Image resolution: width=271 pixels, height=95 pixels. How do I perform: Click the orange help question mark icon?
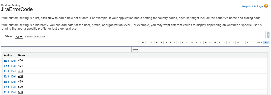pyautogui.click(x=266, y=6)
